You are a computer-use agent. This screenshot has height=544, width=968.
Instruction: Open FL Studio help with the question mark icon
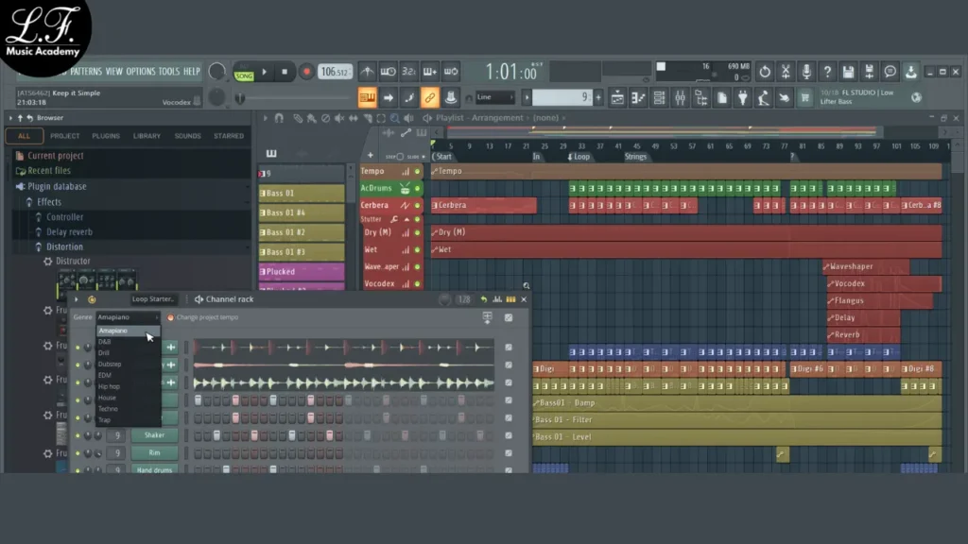pyautogui.click(x=828, y=72)
